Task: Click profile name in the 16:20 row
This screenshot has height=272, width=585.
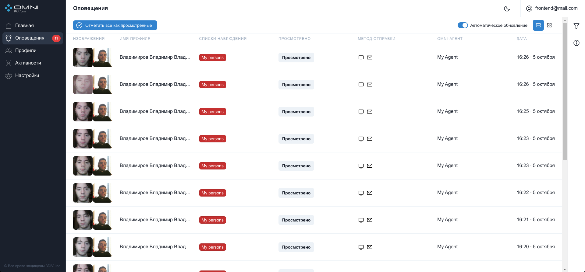Action: click(155, 247)
